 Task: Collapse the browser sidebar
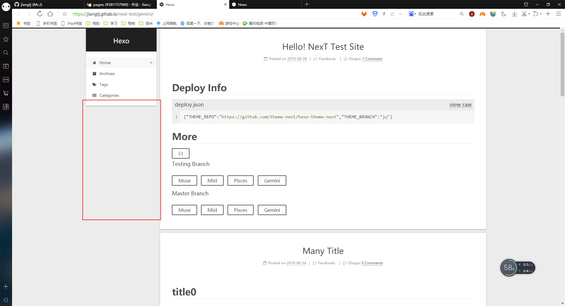click(6, 300)
